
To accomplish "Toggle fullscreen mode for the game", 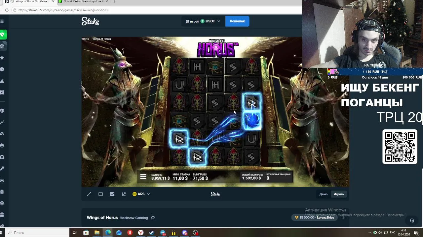I will tap(89, 194).
